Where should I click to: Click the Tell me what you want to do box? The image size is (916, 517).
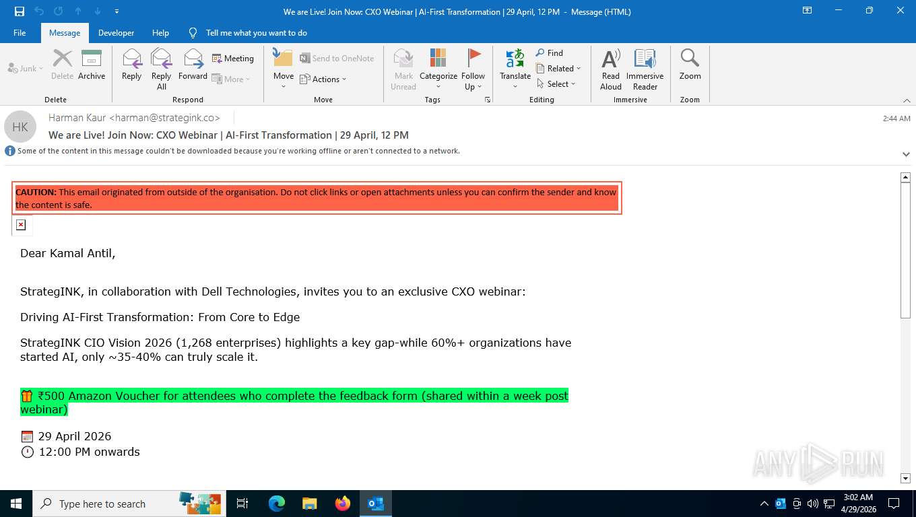pos(256,33)
